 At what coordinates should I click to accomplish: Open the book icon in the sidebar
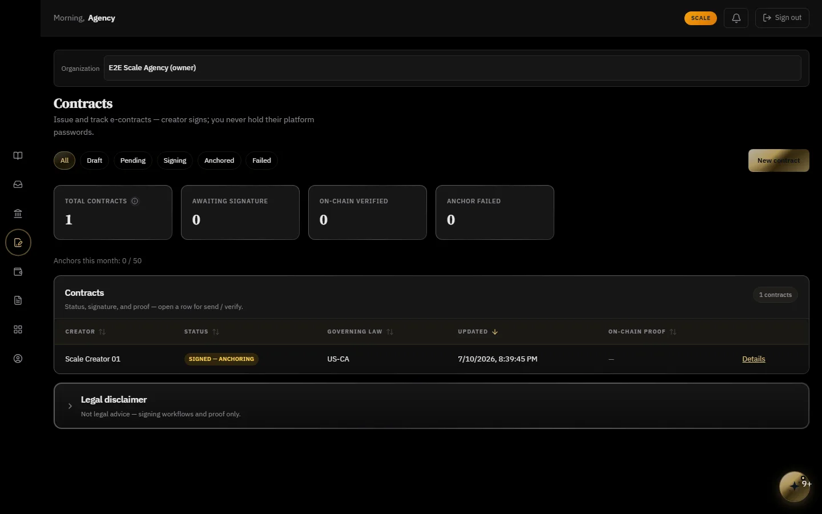(18, 156)
